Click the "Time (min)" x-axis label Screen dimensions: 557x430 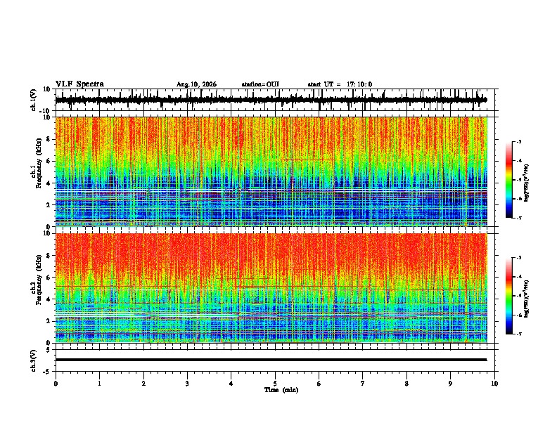(281, 390)
